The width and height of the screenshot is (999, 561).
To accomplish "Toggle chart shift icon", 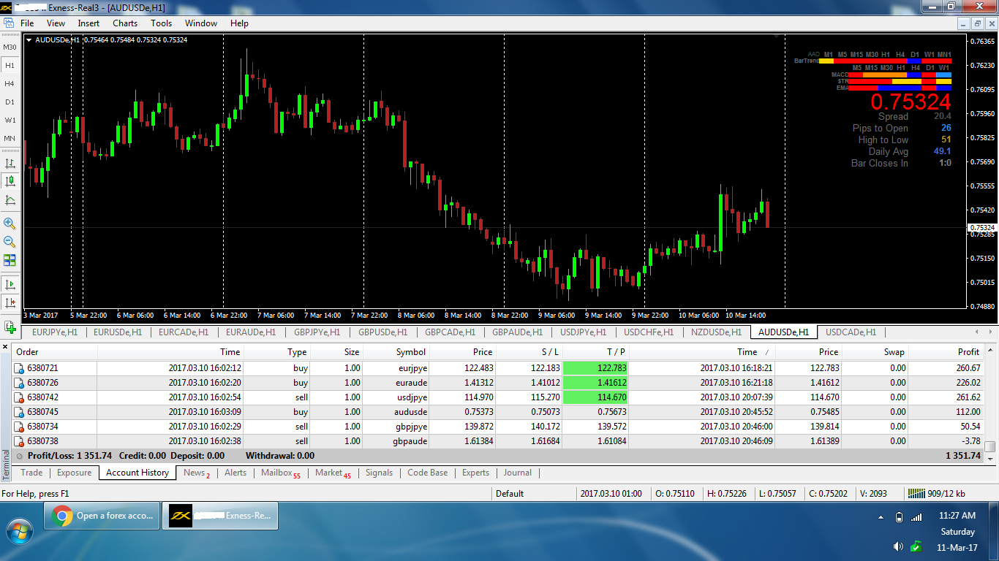I will 10,302.
